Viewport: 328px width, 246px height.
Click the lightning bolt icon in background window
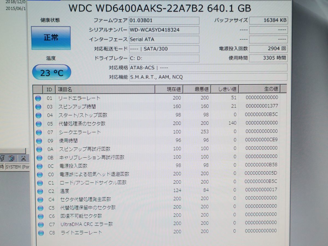[x=2, y=158]
